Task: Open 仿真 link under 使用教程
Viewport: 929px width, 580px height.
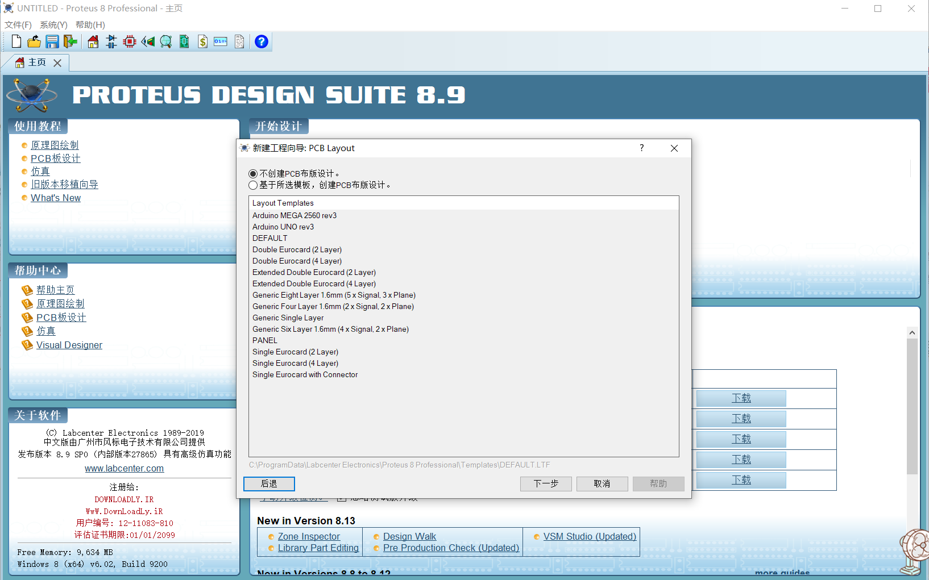Action: pyautogui.click(x=40, y=172)
